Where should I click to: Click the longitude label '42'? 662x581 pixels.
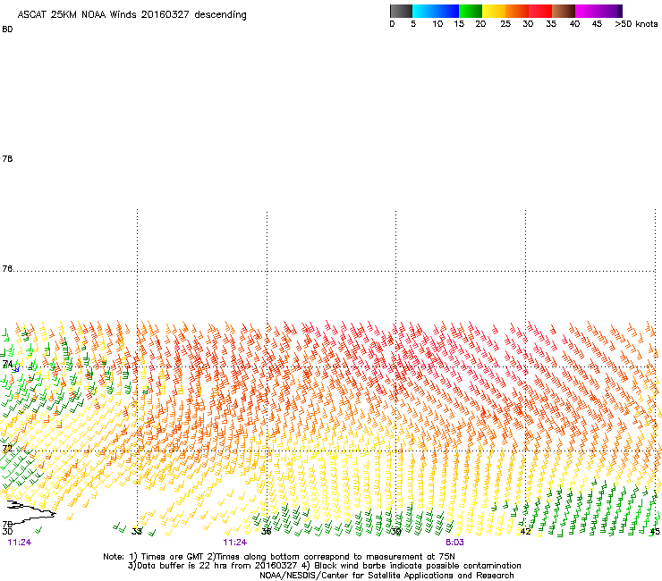[525, 532]
